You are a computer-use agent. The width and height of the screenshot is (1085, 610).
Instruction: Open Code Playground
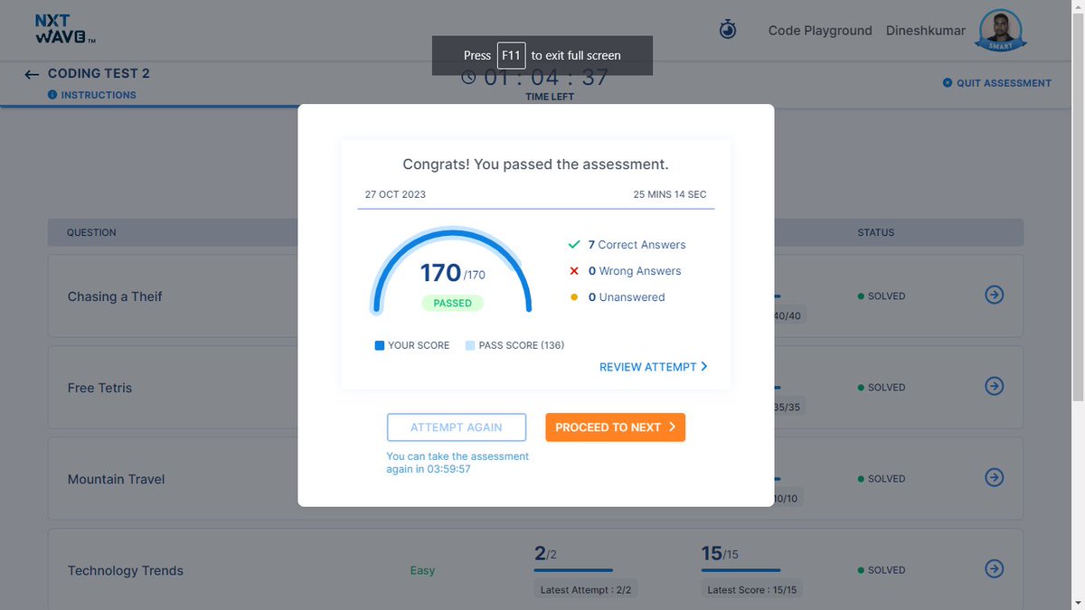click(820, 31)
